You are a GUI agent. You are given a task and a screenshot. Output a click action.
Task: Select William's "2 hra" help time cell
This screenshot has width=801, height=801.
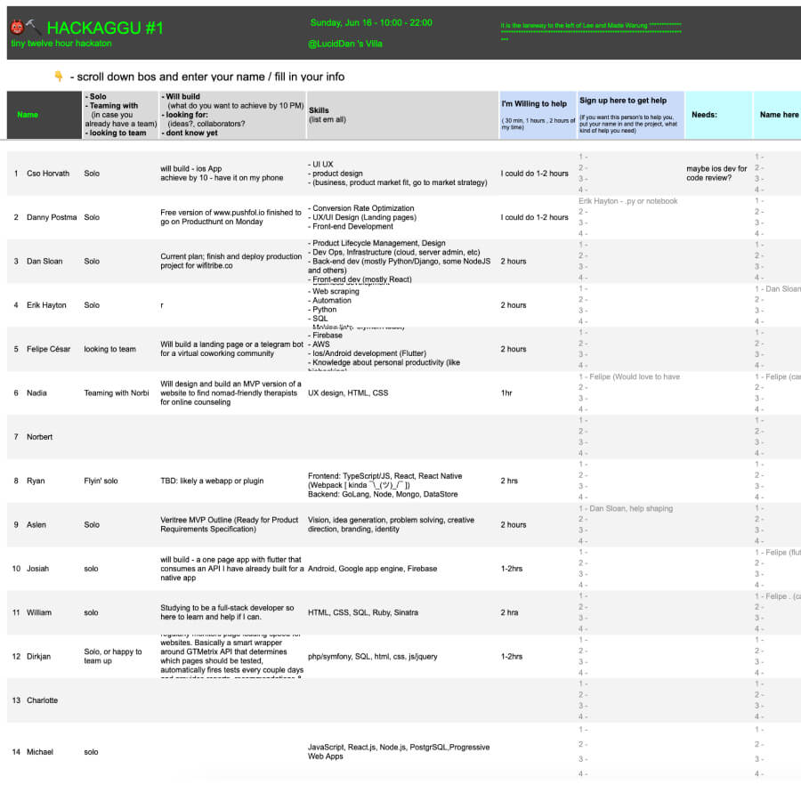509,612
